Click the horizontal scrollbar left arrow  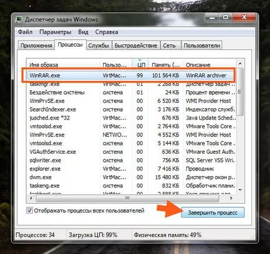(31, 199)
